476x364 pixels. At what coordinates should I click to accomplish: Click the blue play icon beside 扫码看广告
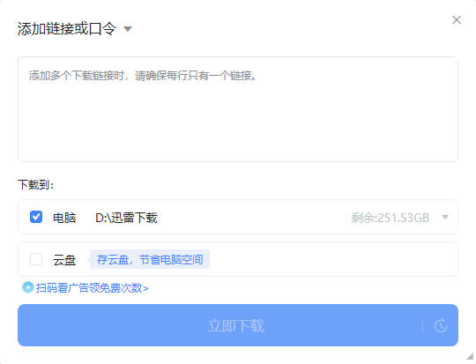coord(28,287)
